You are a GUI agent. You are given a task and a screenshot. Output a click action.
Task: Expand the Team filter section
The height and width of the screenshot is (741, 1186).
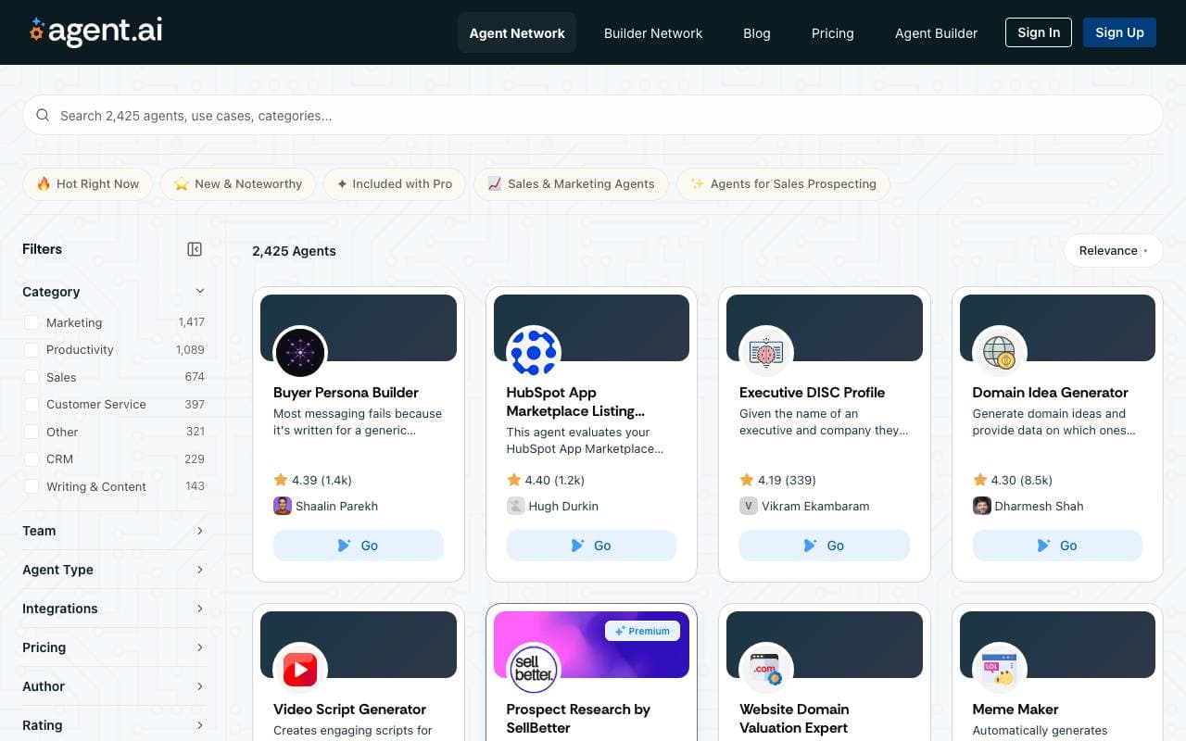point(113,531)
